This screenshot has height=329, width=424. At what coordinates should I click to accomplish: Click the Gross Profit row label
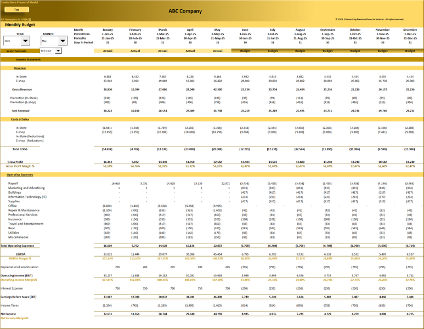(15, 162)
